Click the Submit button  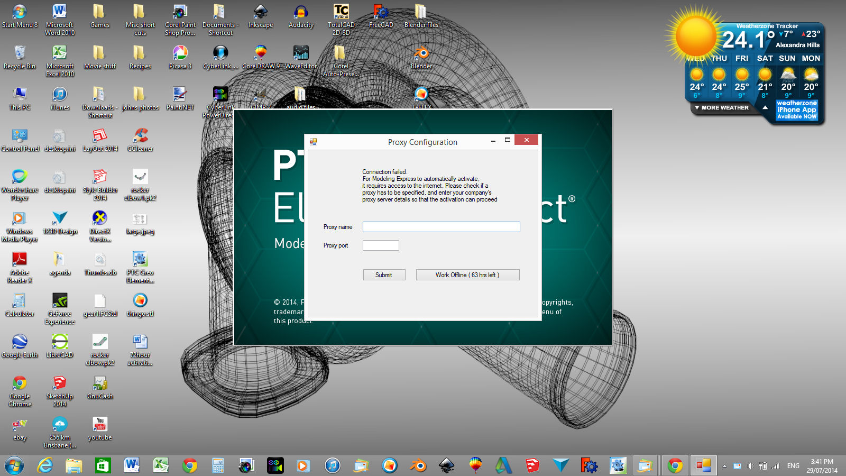pyautogui.click(x=384, y=275)
